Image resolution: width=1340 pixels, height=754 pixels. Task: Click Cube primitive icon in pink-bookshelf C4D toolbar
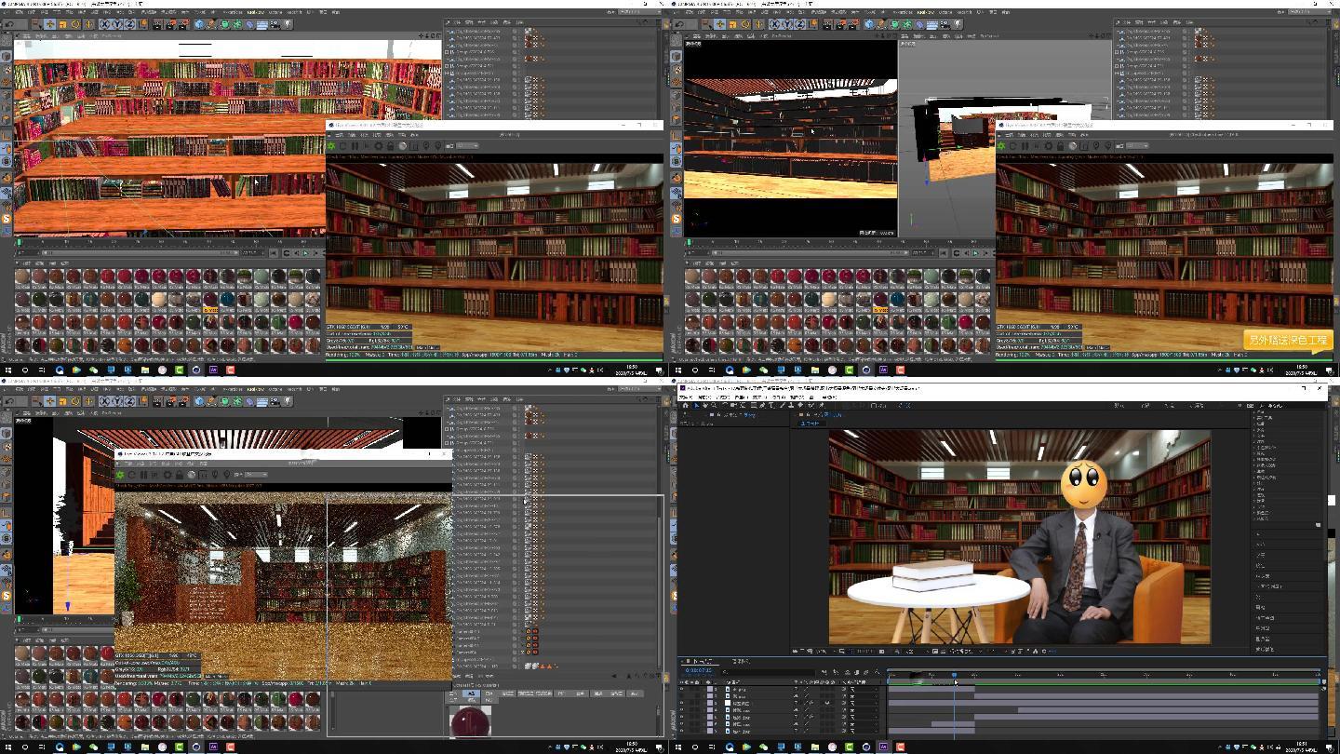coord(199,24)
